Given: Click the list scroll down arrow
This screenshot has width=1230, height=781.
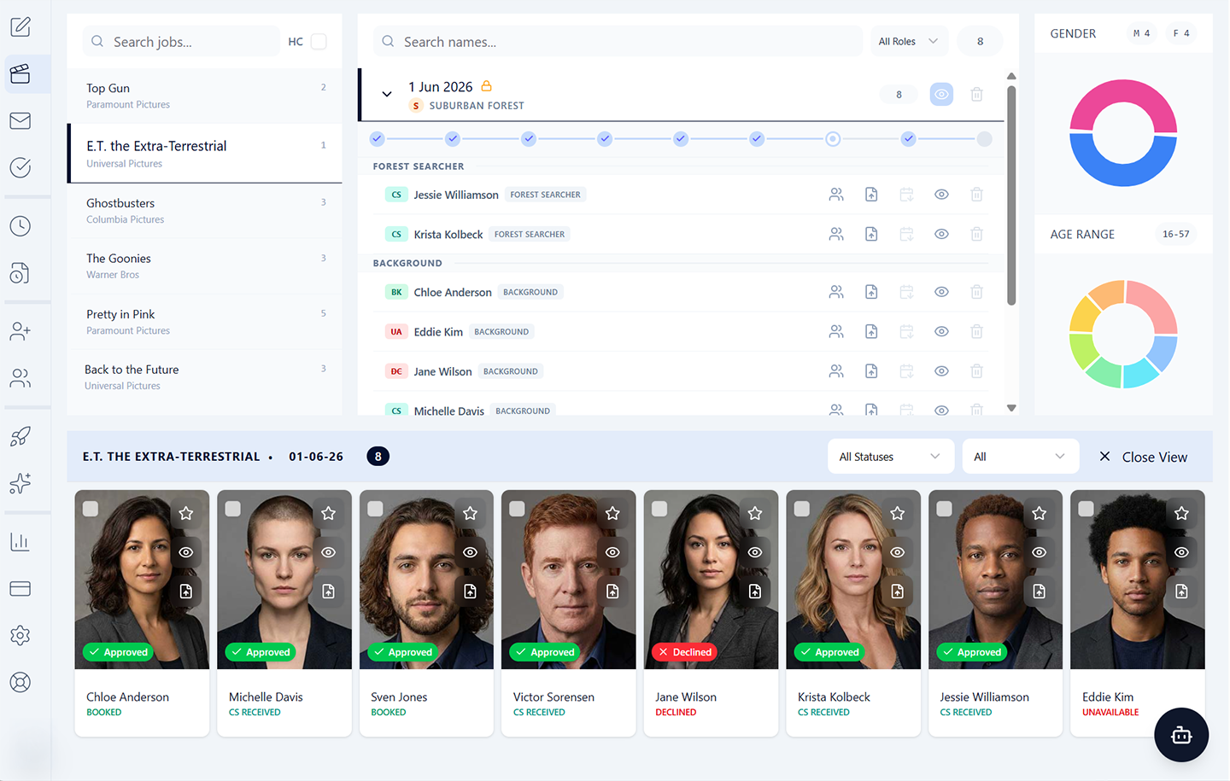Looking at the screenshot, I should tap(1011, 408).
